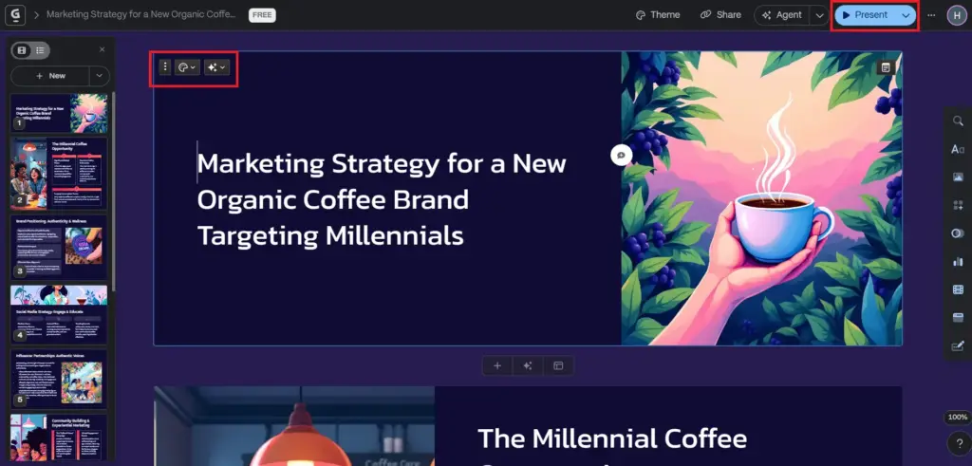
Task: Open the Gamma home logo
Action: click(x=14, y=14)
